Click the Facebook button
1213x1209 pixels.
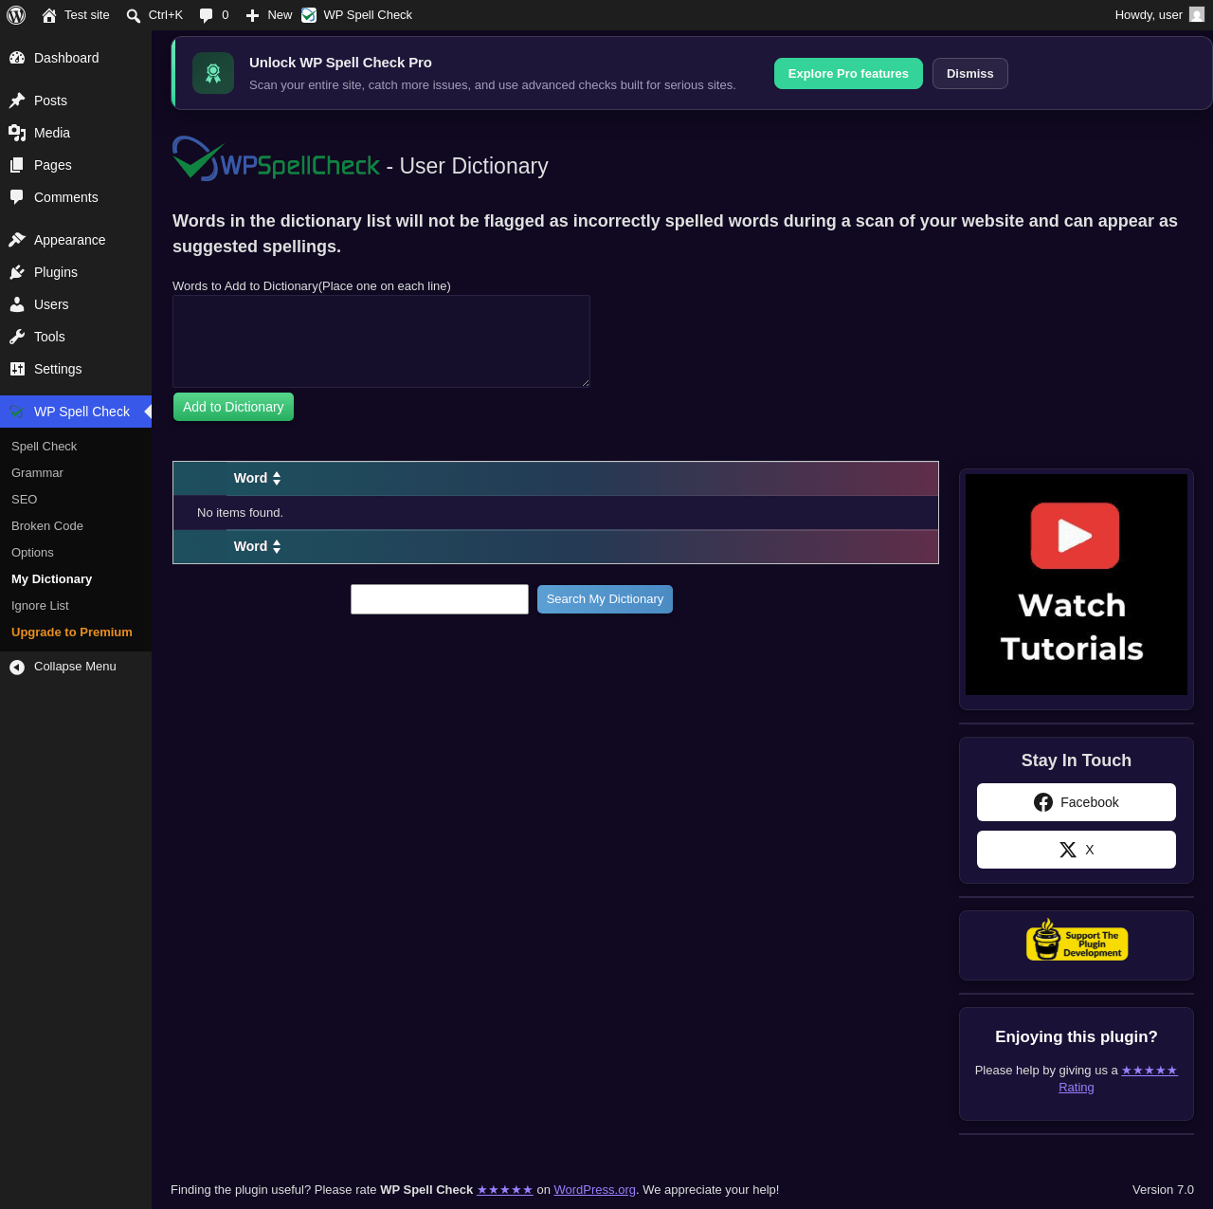1077,802
